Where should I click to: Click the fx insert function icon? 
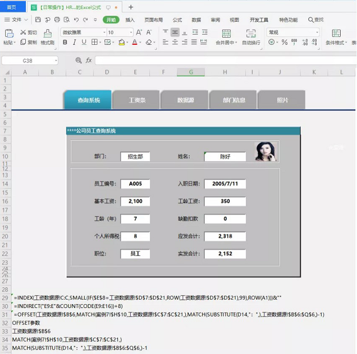[89, 60]
